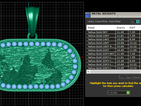Select the Yellow Gold 22KY:9KY row
The image size is (141, 106).
[114, 54]
